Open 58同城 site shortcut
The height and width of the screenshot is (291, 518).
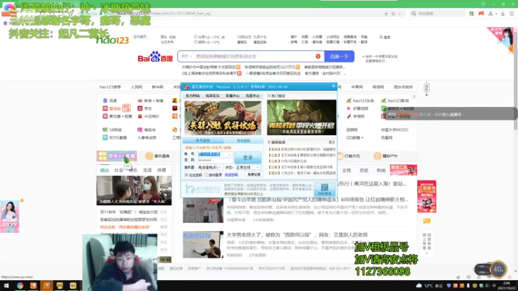tap(112, 130)
